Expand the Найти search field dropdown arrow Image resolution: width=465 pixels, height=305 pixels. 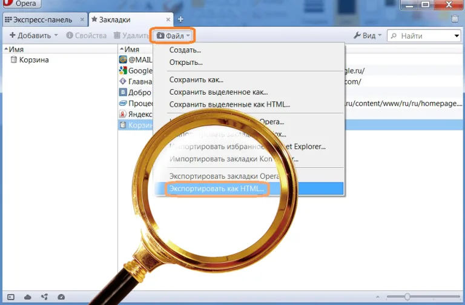(x=457, y=36)
